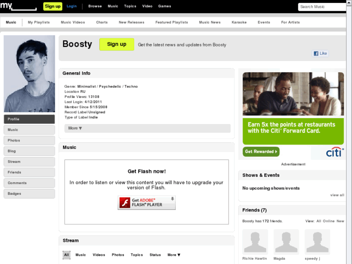Open the Music Videos tab

coord(73,22)
